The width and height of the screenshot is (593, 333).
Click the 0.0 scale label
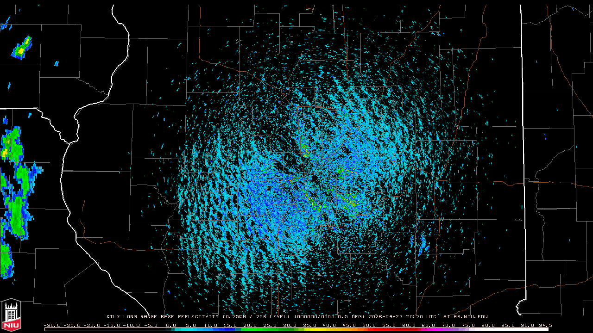(171, 325)
